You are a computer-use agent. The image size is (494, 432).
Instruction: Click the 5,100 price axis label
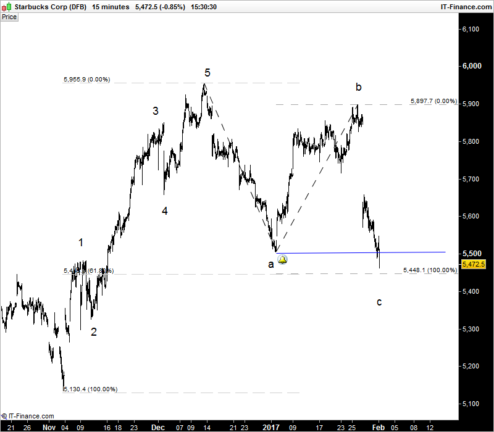471,404
